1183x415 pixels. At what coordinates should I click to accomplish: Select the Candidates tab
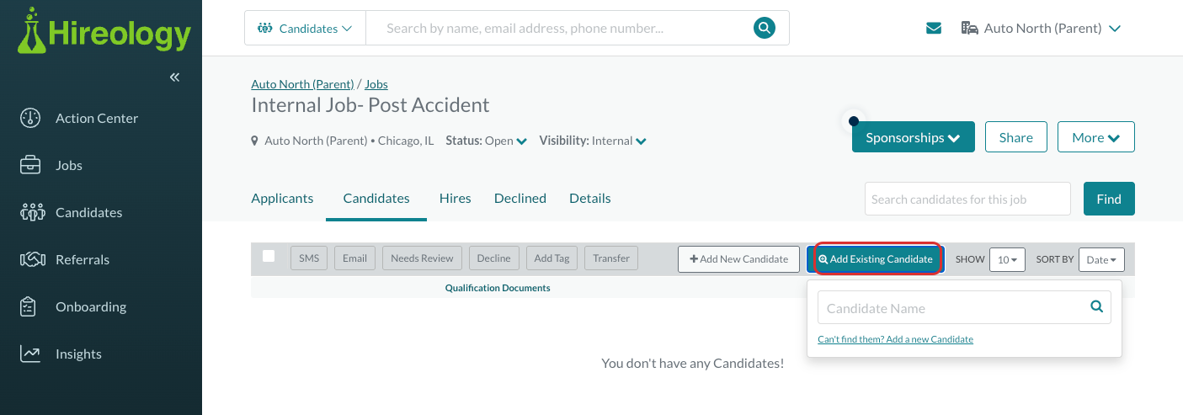click(x=376, y=199)
